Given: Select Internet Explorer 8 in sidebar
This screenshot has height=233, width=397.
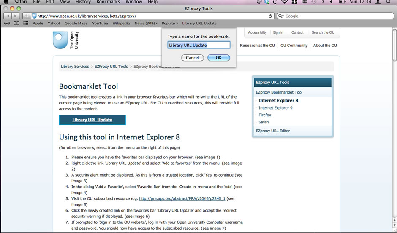Looking at the screenshot, I should click(x=278, y=100).
